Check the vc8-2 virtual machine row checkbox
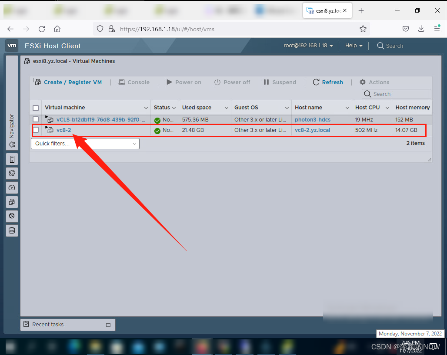 tap(36, 130)
